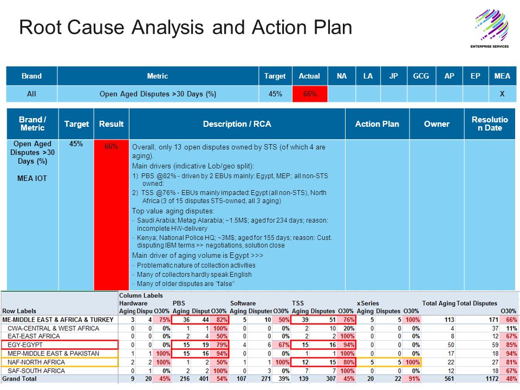Viewport: 520px width, 390px height.
Task: Click the PBS column group label in the pivot
Action: [x=179, y=303]
